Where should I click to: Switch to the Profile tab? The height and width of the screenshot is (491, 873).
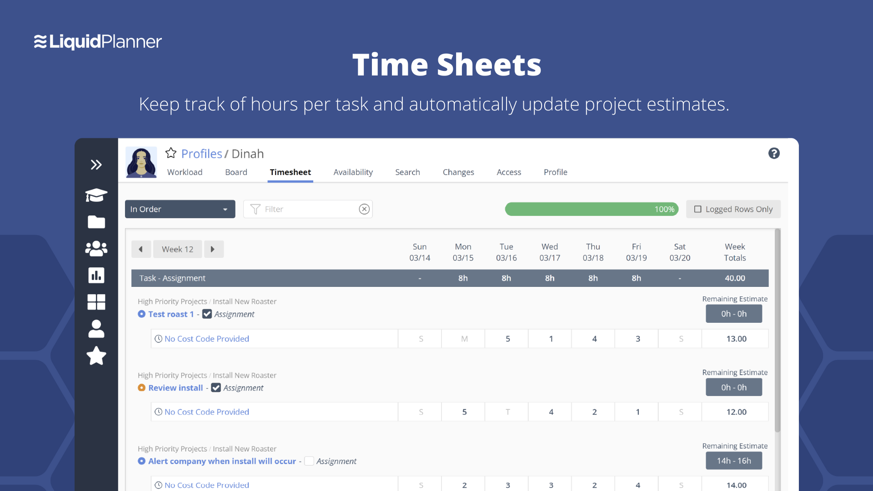coord(555,172)
